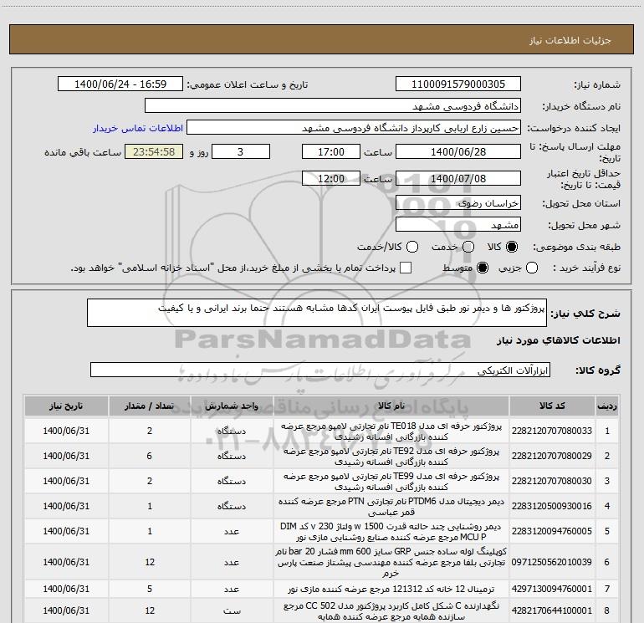This screenshot has height=623, width=644.
Task: Click the delivery province field خراسان رضوی
Action: [x=458, y=203]
